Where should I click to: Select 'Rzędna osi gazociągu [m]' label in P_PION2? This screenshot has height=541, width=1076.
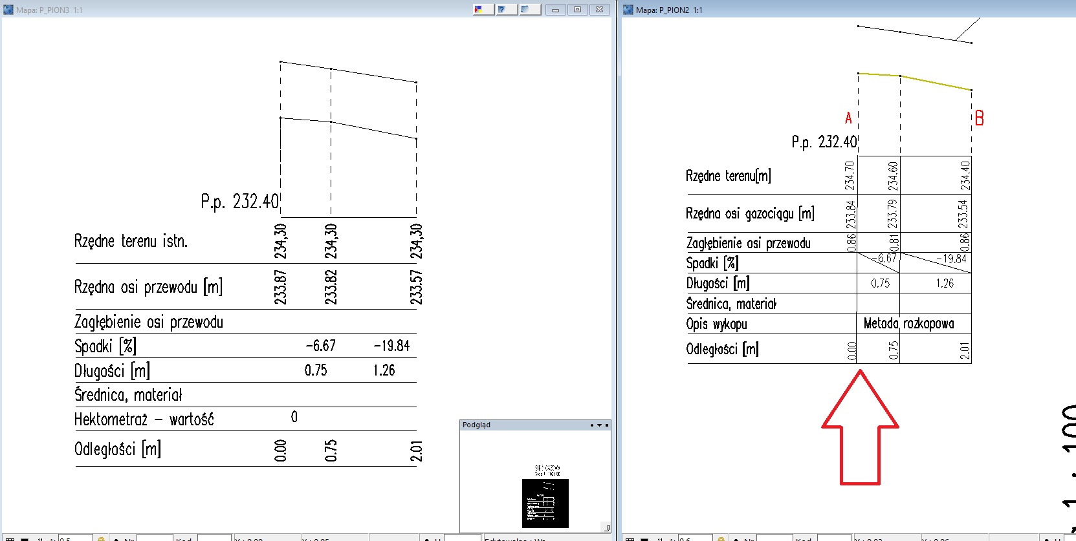pyautogui.click(x=750, y=213)
